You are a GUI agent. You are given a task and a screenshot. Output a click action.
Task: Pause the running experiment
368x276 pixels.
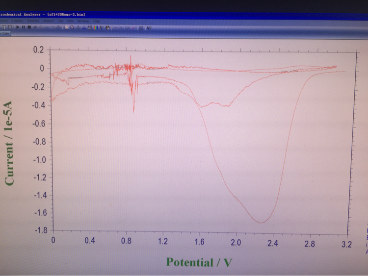pyautogui.click(x=24, y=27)
